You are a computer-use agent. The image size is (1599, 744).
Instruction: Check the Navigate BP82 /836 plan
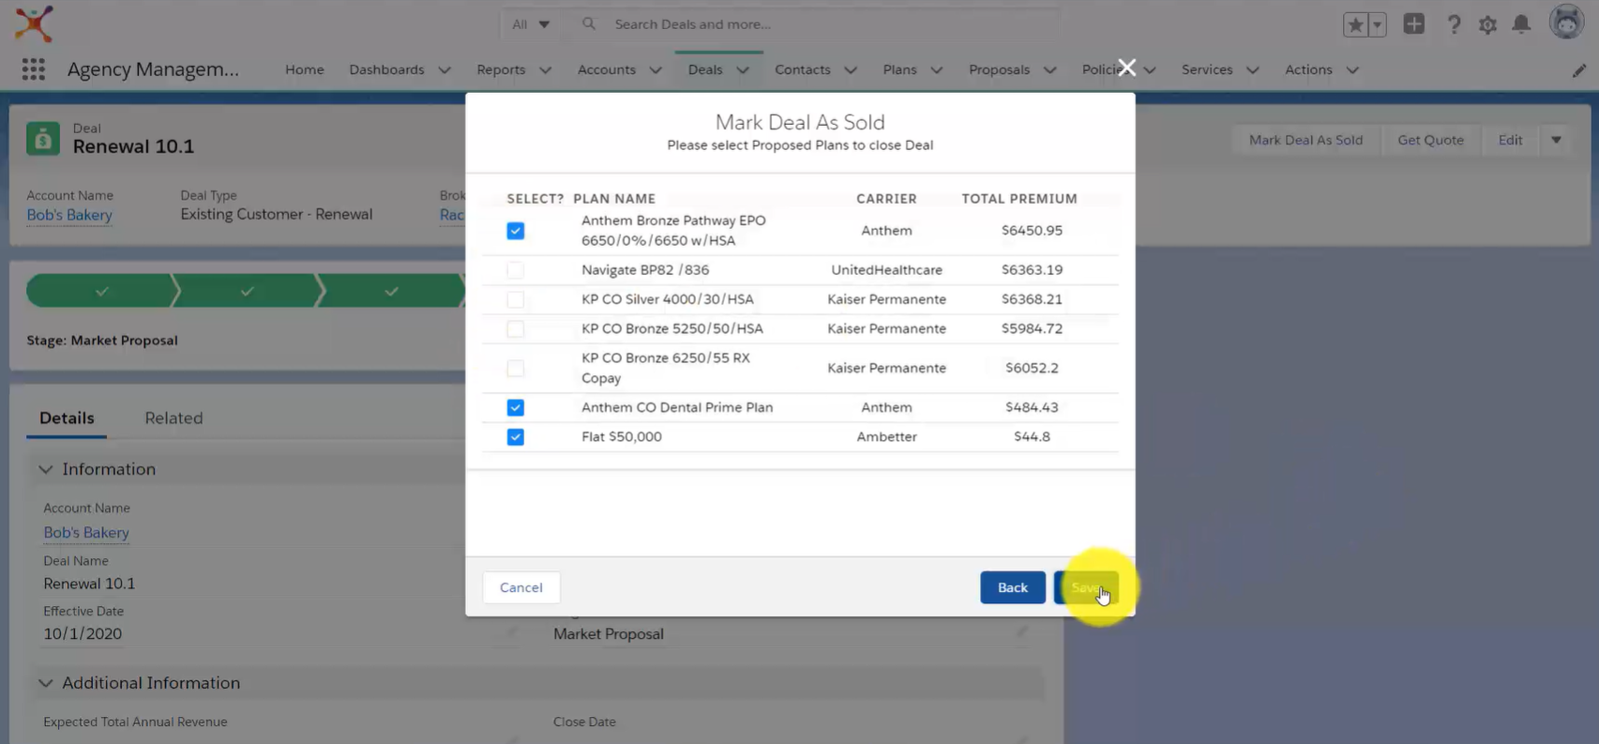coord(516,270)
